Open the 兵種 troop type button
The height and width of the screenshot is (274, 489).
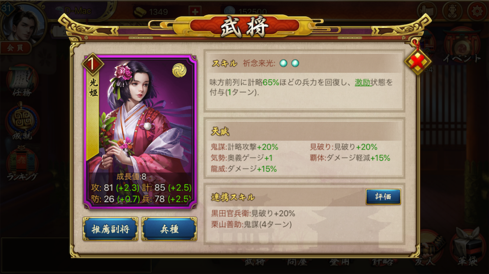tap(169, 229)
